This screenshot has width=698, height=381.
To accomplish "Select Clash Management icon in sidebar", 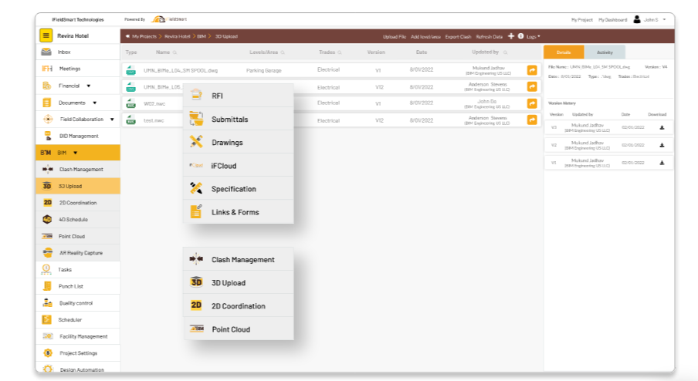I will pyautogui.click(x=47, y=170).
